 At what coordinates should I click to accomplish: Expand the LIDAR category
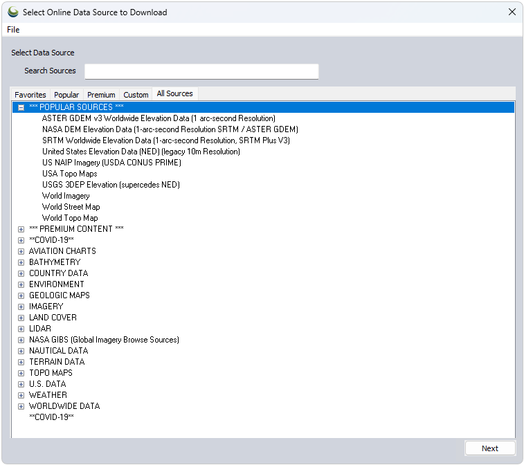pos(21,329)
